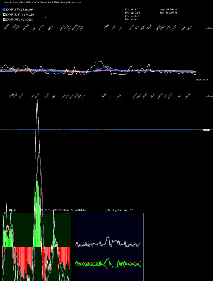The height and width of the screenshot is (281, 213).
Task: Click the chart title mentioning MunafaSutra.com
Action: 42,3
